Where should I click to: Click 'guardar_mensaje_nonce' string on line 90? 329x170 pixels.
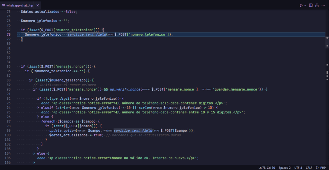click(x=236, y=89)
